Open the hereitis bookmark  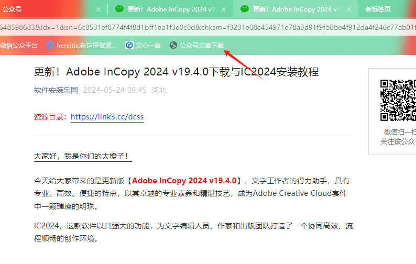point(82,46)
